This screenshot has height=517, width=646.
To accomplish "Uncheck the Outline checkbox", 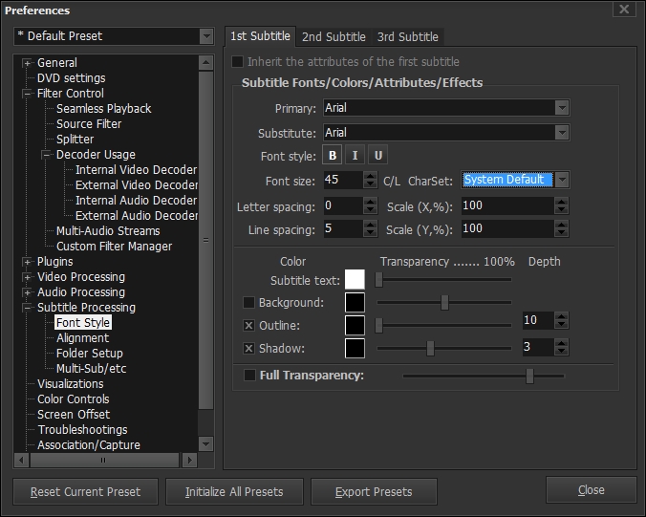I will (249, 326).
